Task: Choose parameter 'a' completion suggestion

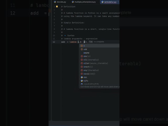Action: tap(99, 46)
